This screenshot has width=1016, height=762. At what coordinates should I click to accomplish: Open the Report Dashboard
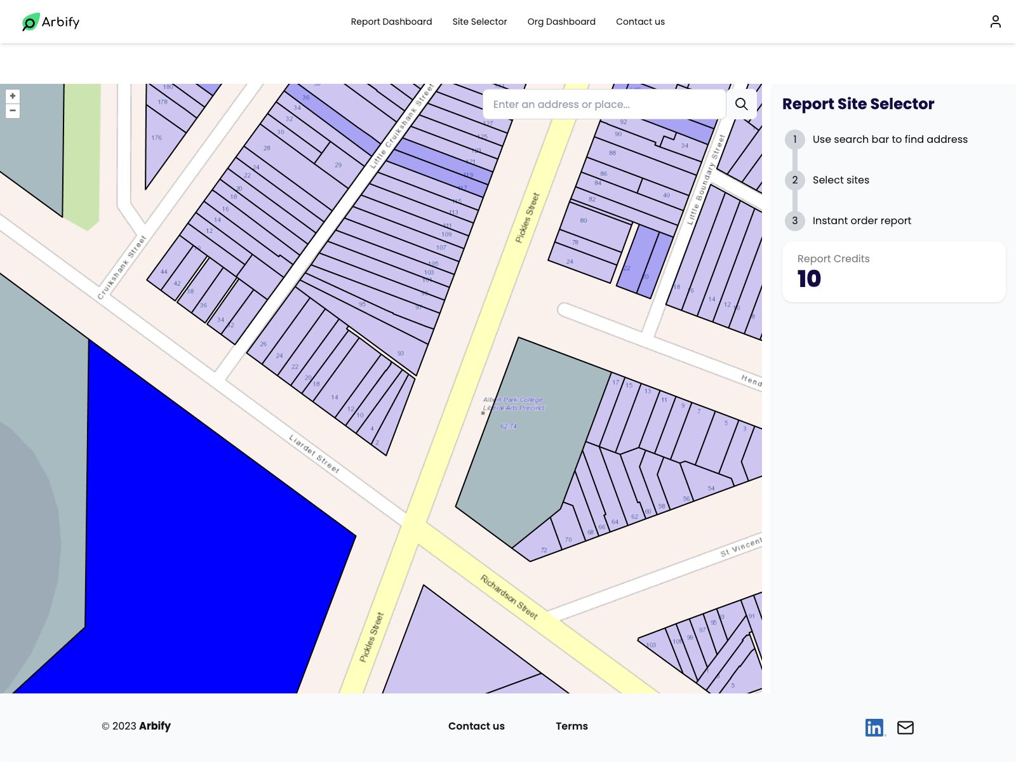[391, 21]
